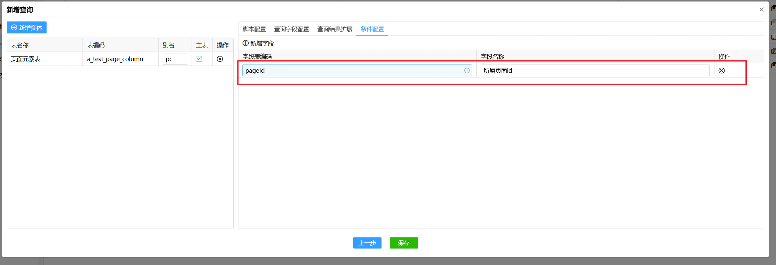
Task: Focus the 所属页面id field name input
Action: pyautogui.click(x=595, y=70)
